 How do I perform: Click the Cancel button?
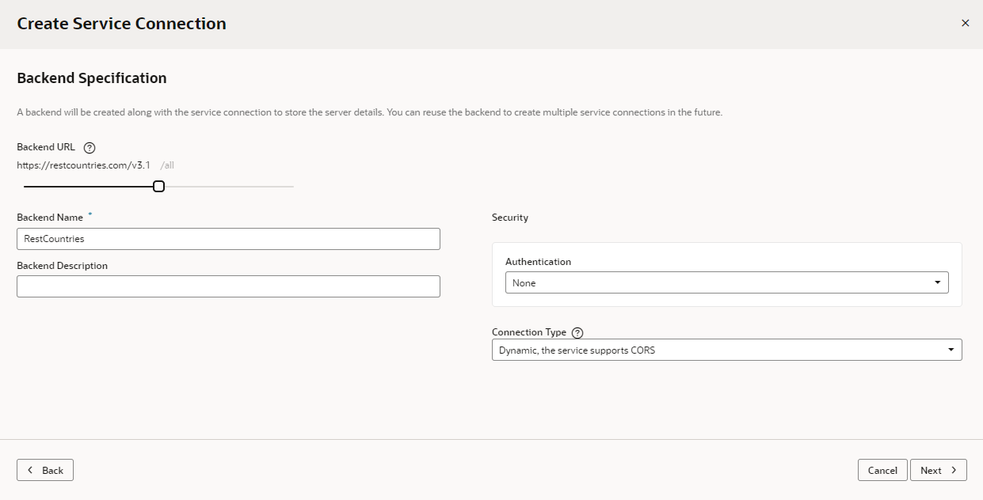(882, 470)
